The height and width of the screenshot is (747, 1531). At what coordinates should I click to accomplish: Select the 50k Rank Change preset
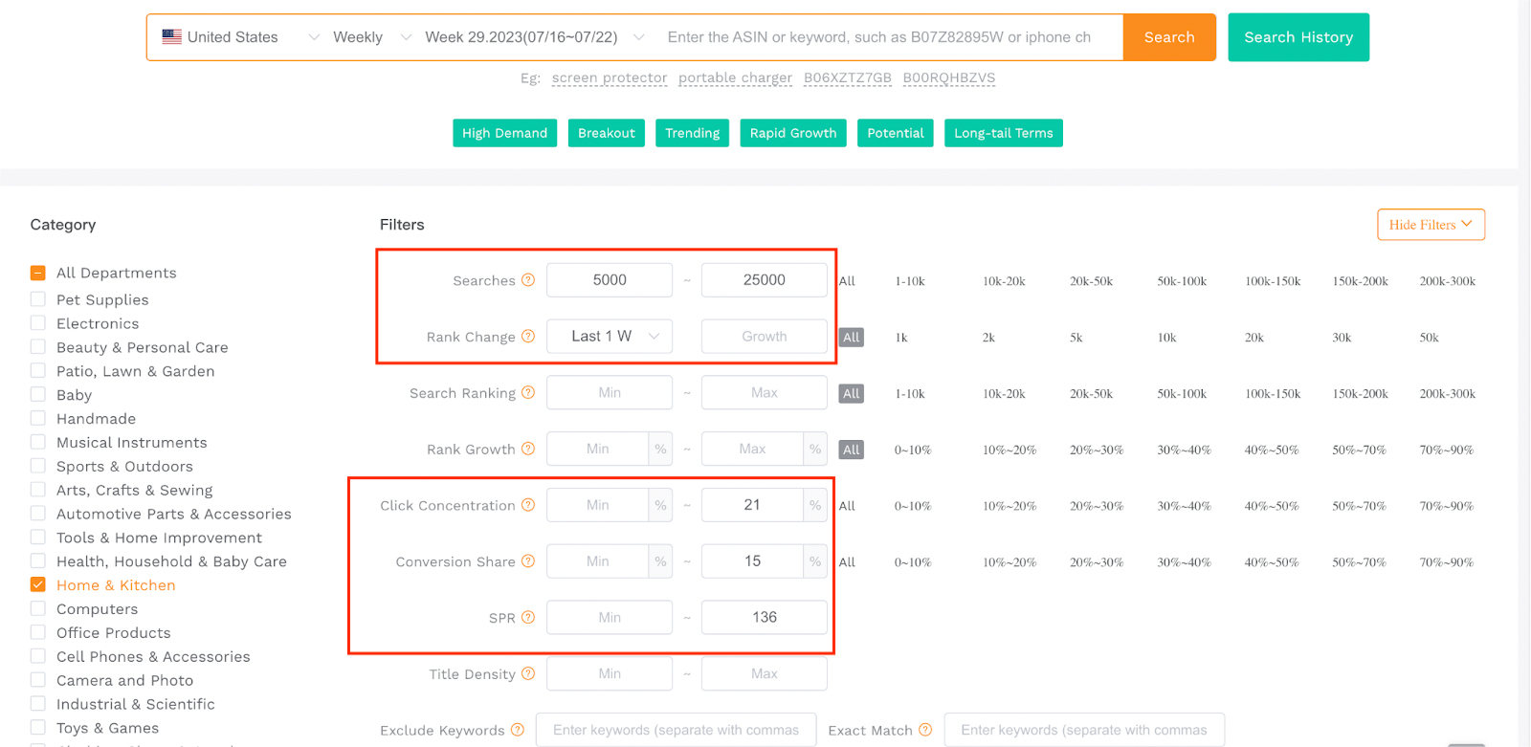pyautogui.click(x=1429, y=338)
